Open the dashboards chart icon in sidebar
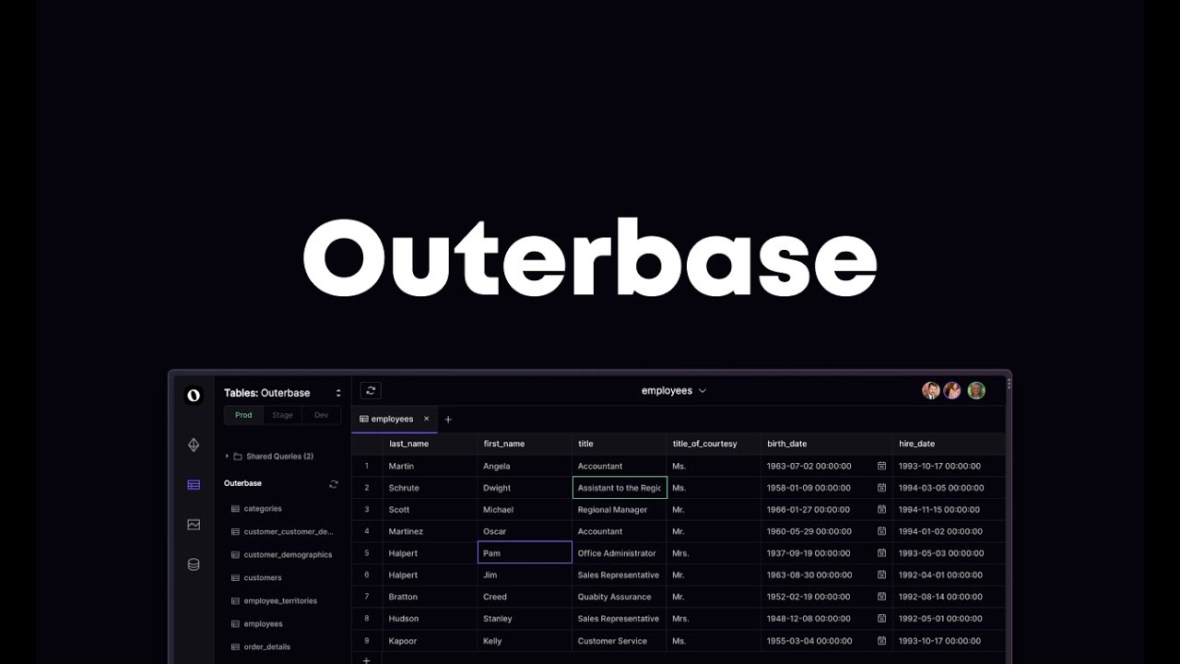Viewport: 1180px width, 664px height. [x=194, y=525]
